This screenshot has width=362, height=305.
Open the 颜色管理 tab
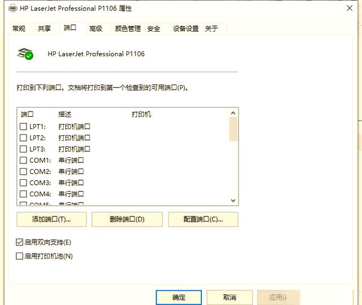pos(128,29)
